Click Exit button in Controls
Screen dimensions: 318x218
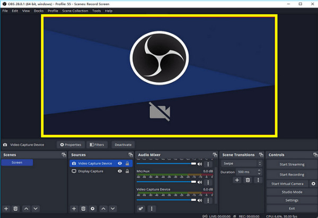[x=292, y=208]
